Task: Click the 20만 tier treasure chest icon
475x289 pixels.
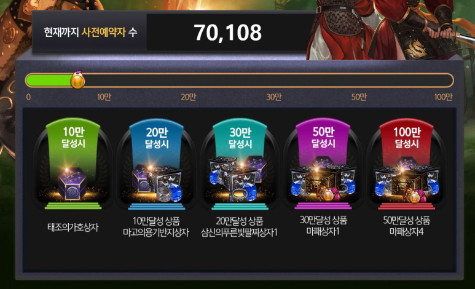Action: pyautogui.click(x=157, y=183)
